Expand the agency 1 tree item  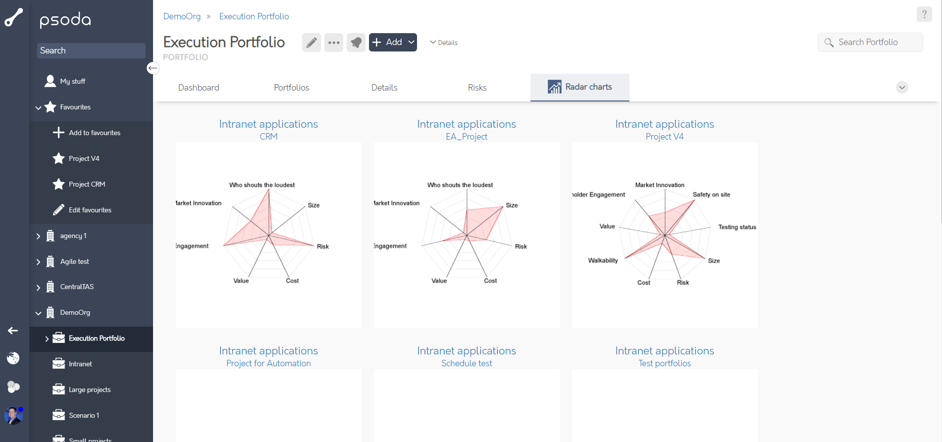pyautogui.click(x=39, y=236)
